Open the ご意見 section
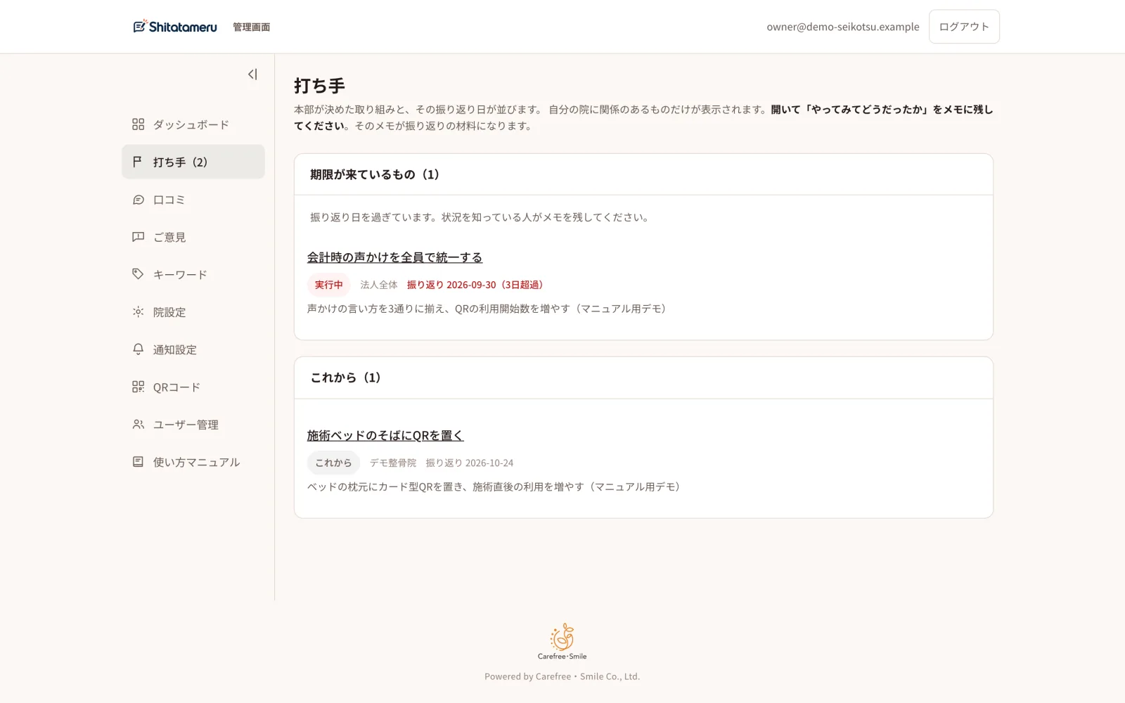 [x=193, y=237]
